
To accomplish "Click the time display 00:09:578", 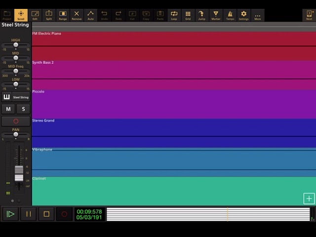I will click(89, 212).
